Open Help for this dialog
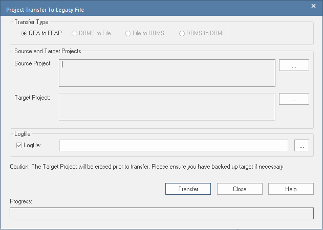 click(291, 189)
